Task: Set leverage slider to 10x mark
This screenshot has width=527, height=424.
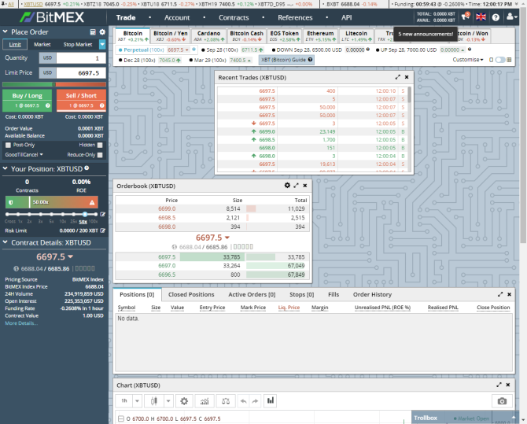Action: [x=62, y=214]
